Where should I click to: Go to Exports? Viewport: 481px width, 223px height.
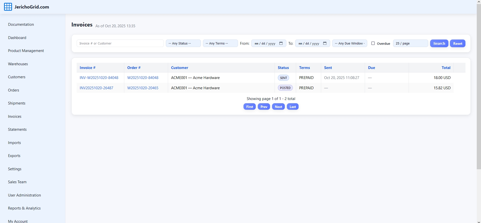click(x=14, y=156)
